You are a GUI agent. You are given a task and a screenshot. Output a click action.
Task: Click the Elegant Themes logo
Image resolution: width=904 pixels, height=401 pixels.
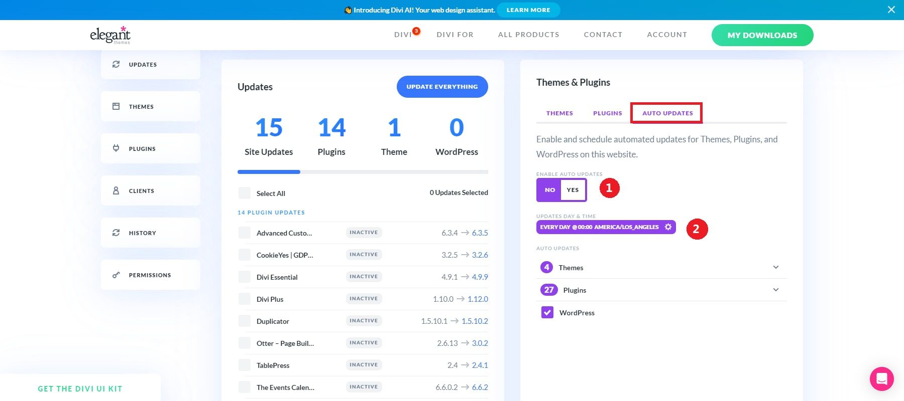point(110,35)
